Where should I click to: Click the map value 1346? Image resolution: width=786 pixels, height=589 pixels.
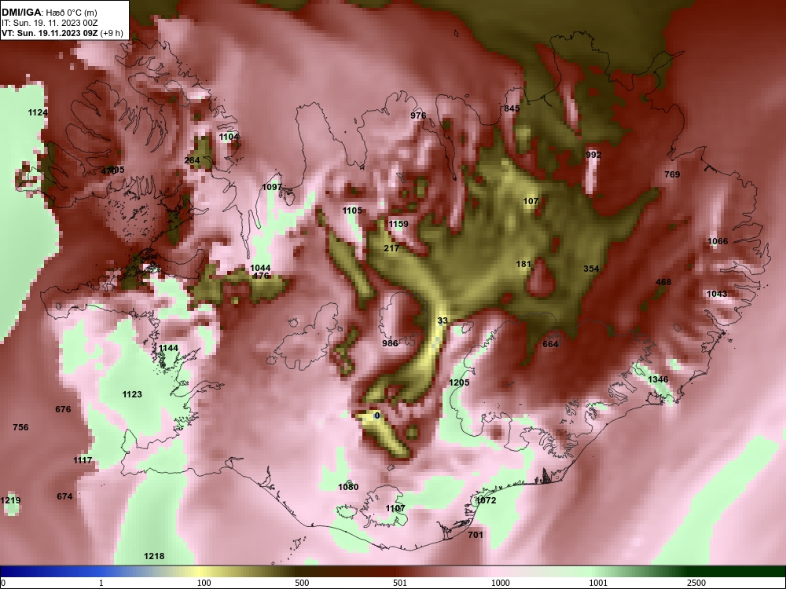(658, 379)
